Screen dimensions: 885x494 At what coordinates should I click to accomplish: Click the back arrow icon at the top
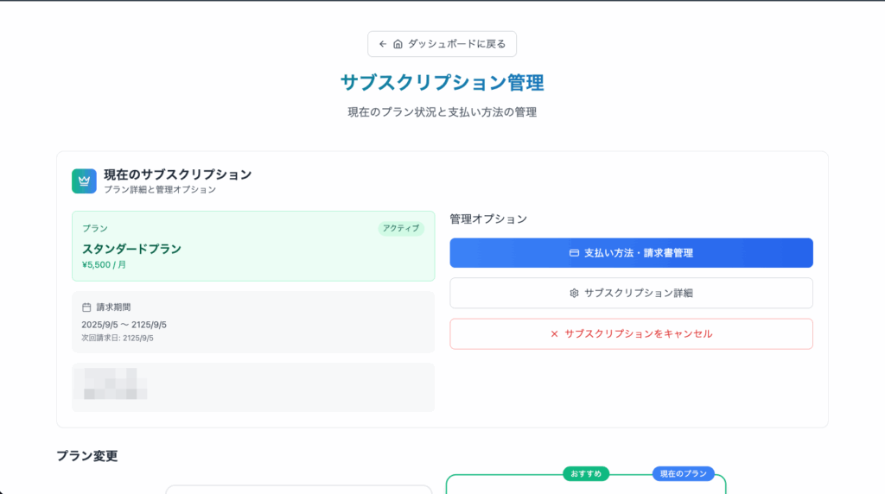click(x=383, y=44)
